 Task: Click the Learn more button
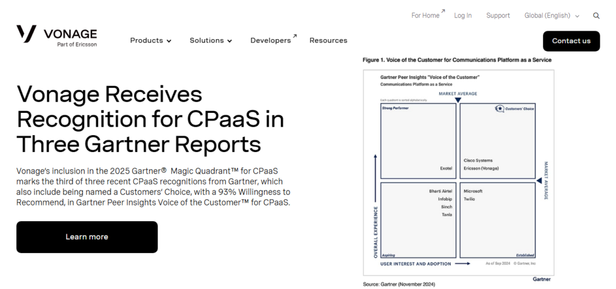tap(87, 237)
